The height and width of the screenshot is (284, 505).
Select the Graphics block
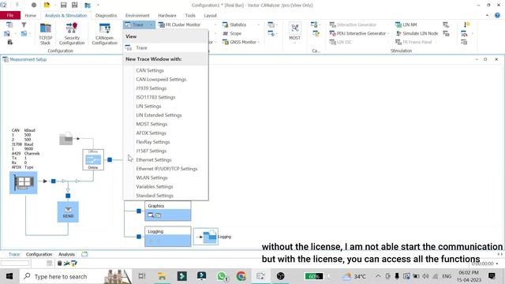pyautogui.click(x=168, y=211)
